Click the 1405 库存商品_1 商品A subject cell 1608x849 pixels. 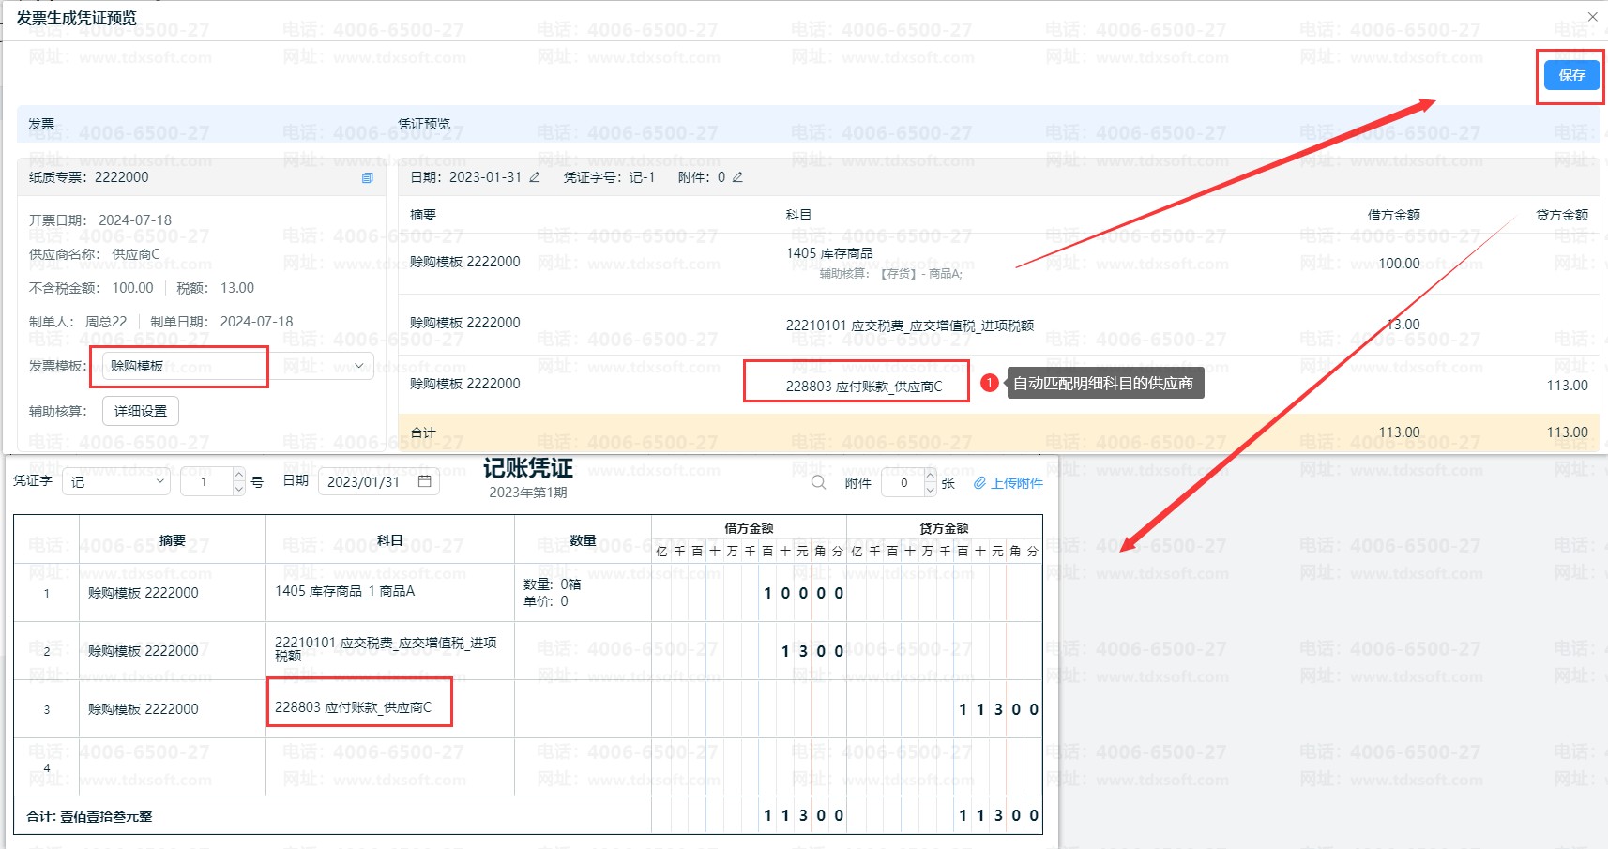click(345, 591)
